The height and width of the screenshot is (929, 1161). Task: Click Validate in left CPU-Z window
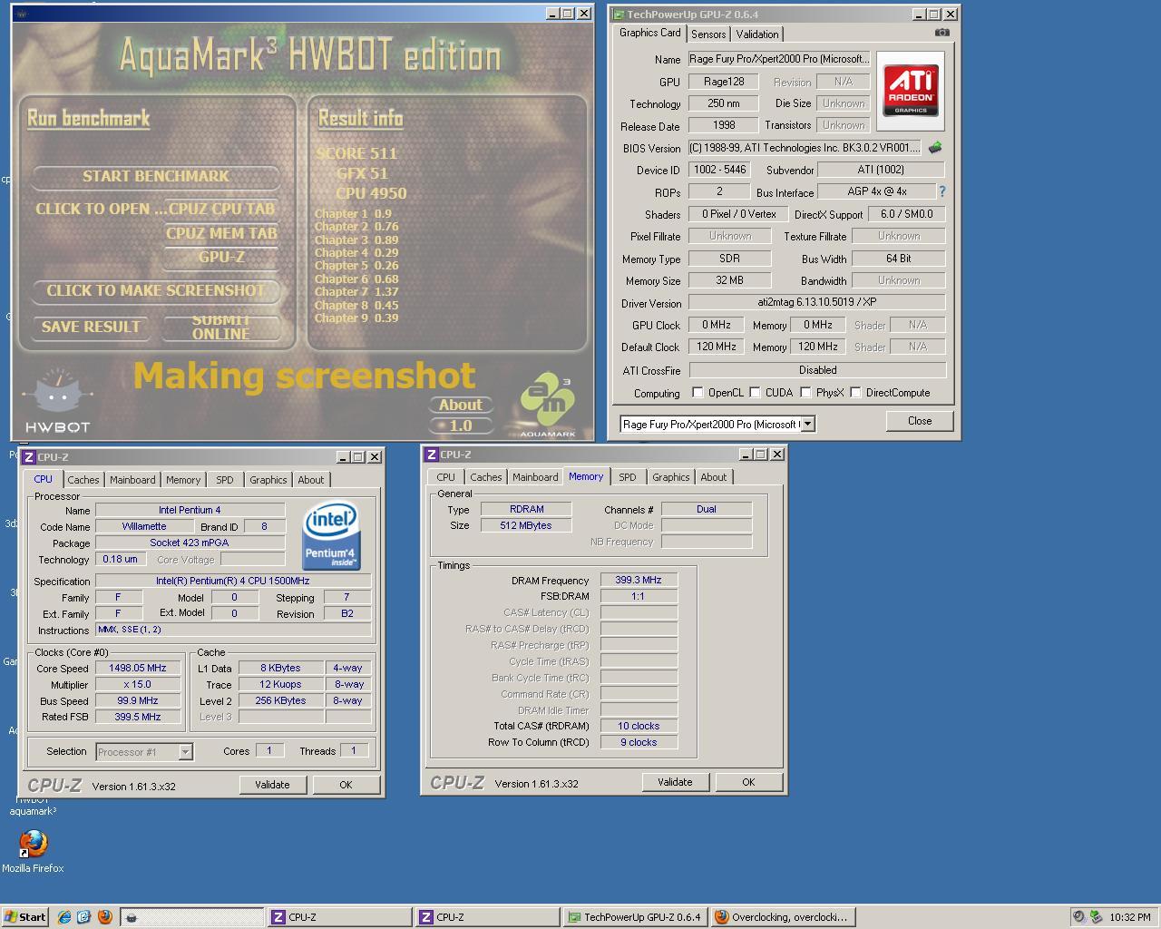pos(272,785)
